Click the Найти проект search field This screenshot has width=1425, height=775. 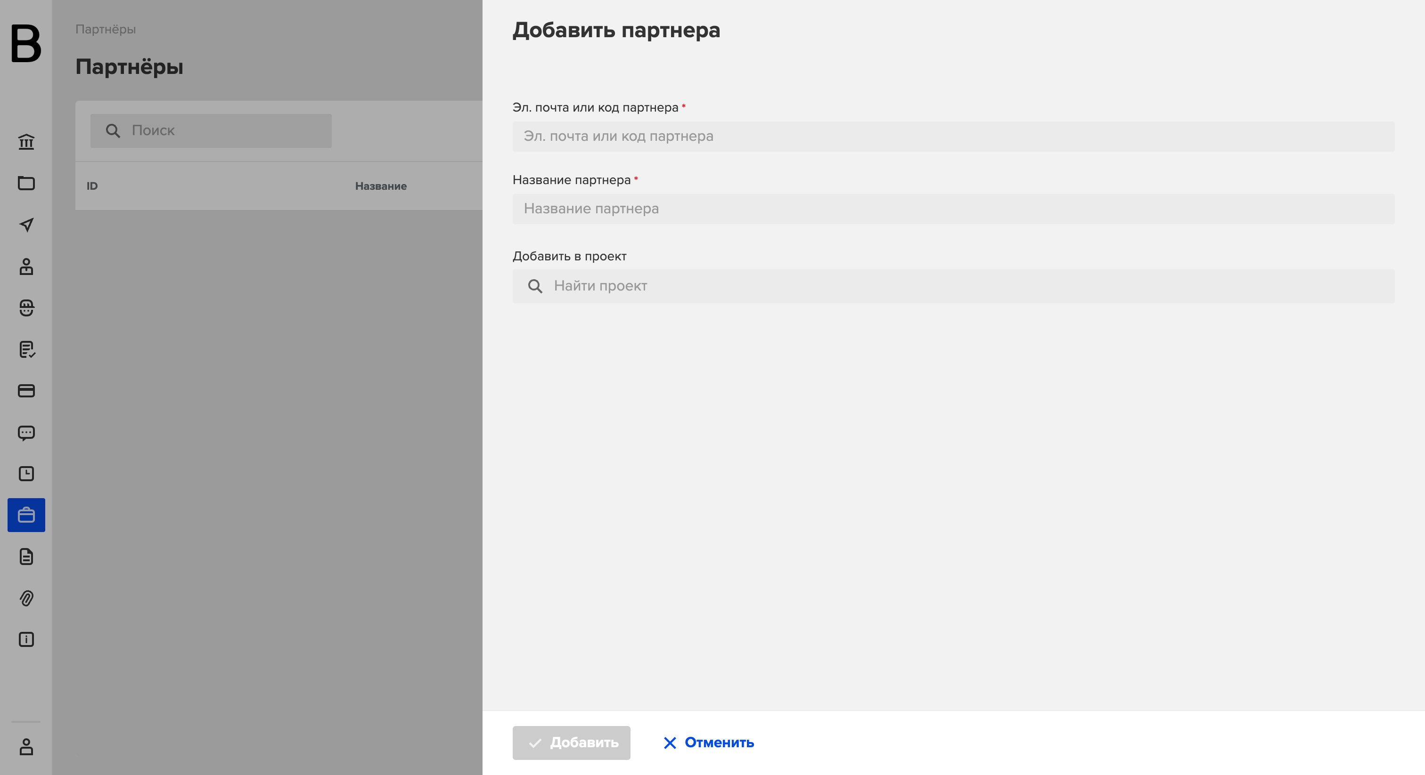pyautogui.click(x=953, y=286)
